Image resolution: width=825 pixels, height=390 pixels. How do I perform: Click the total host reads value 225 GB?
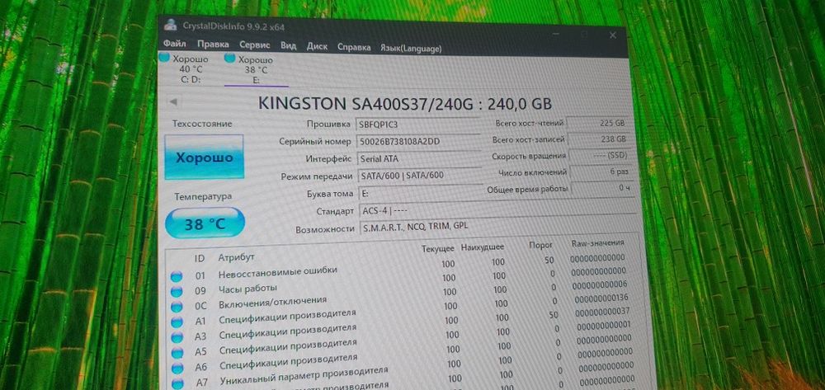(596, 123)
